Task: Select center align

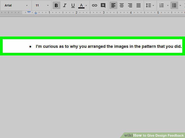Action: tap(122, 5)
